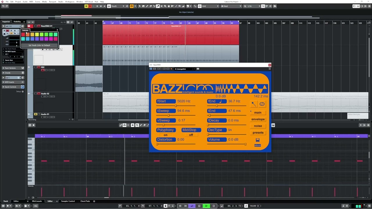Expand the MIDI Inserts inspector section
Screen dimensions: 372x209
13,82
